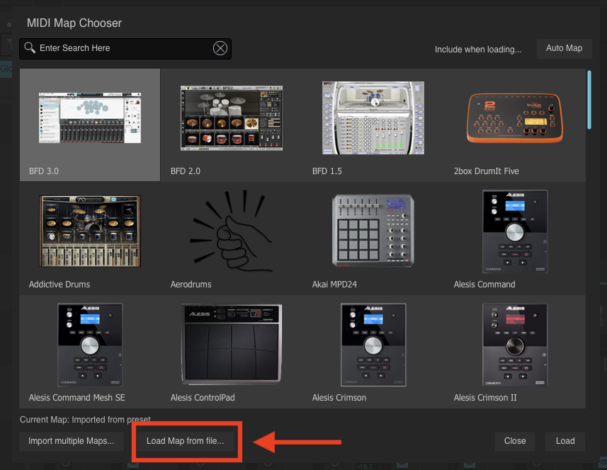607x470 pixels.
Task: Click the Akai MPD24 label
Action: tap(334, 285)
